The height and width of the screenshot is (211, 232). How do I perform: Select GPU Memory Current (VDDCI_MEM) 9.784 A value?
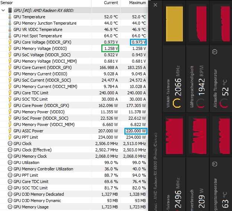point(111,86)
